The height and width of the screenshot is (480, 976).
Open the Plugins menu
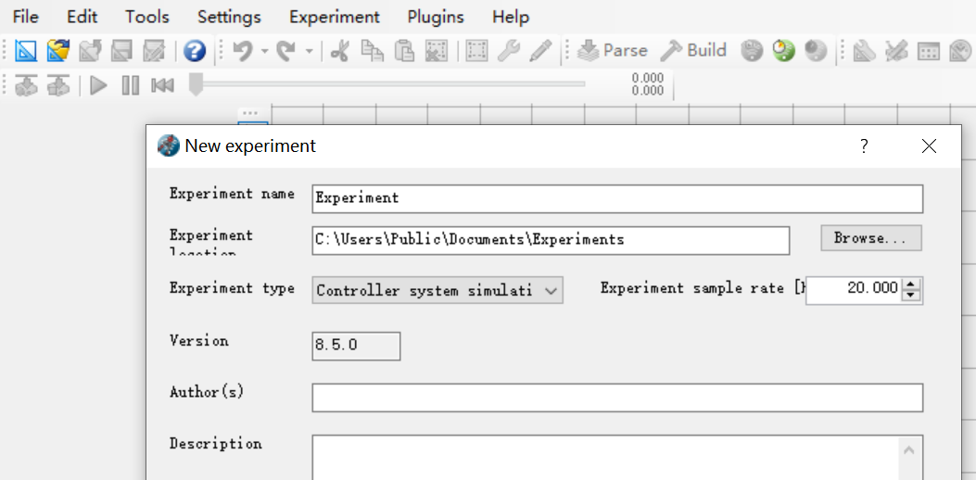point(436,17)
